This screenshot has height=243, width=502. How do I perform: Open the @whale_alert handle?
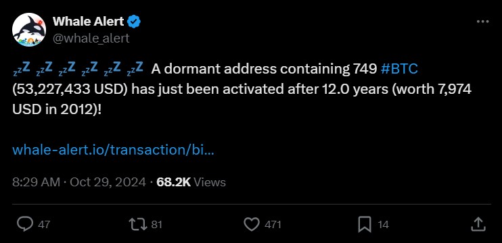click(91, 38)
